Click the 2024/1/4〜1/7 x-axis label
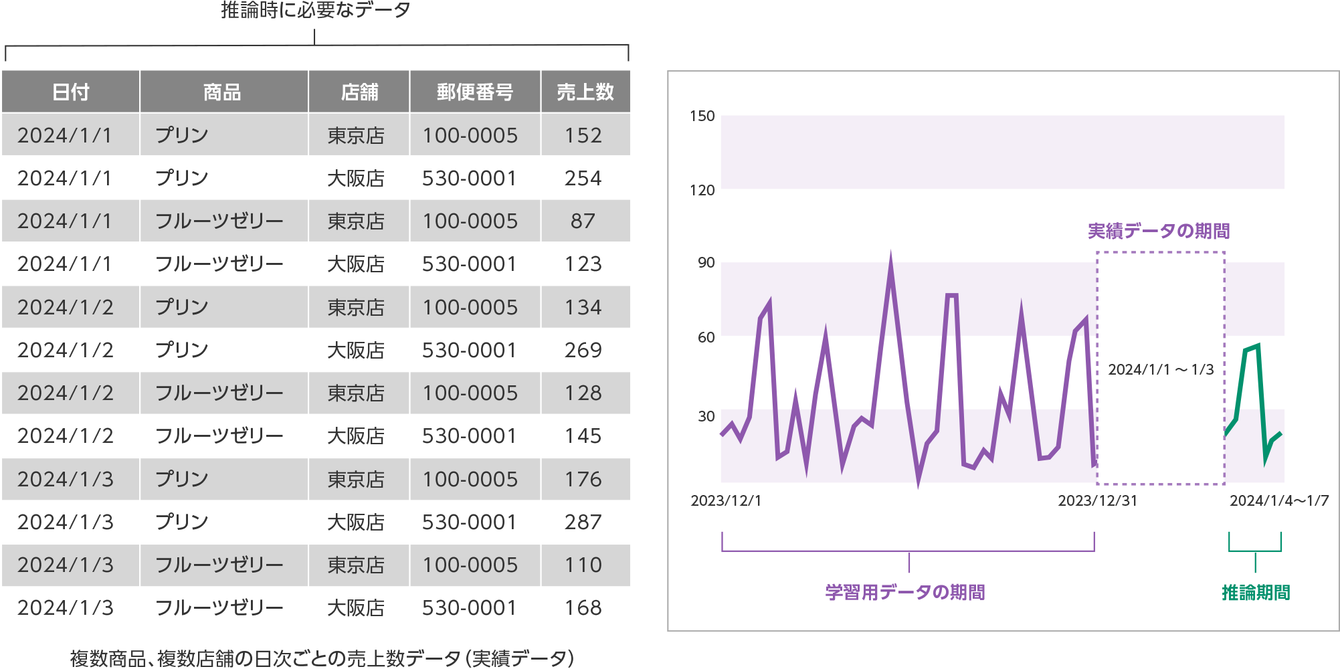The height and width of the screenshot is (669, 1340). point(1279,500)
